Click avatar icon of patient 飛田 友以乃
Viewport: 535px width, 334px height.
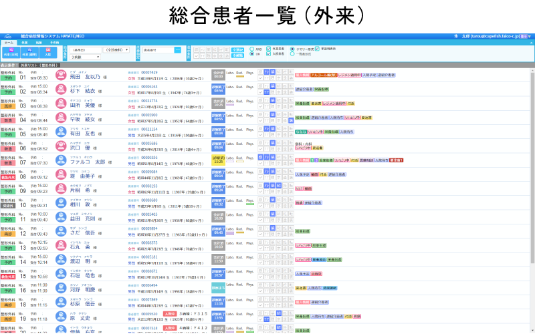tap(61, 75)
